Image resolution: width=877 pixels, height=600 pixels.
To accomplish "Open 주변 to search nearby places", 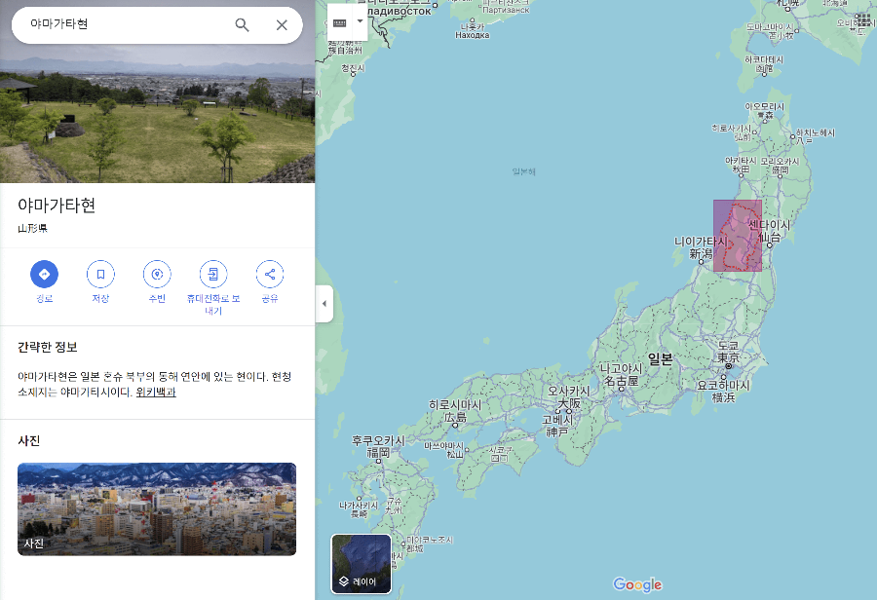I will [157, 274].
